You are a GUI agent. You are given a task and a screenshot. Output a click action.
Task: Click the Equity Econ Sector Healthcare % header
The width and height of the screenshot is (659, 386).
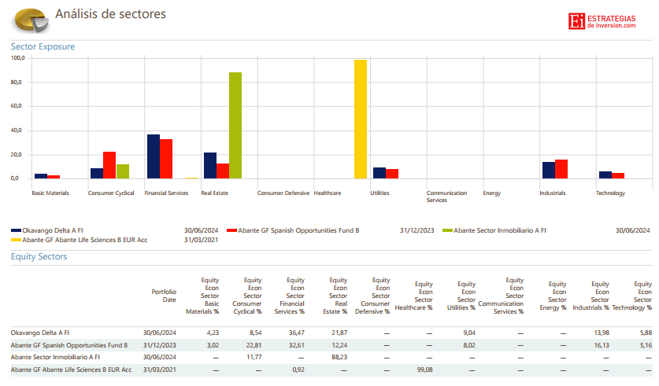[x=413, y=296]
